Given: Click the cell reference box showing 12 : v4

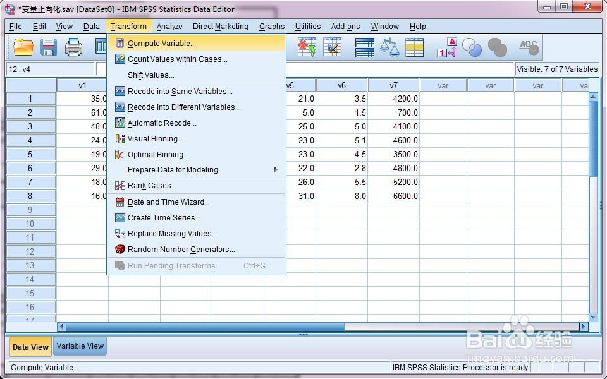Looking at the screenshot, I should (x=51, y=69).
